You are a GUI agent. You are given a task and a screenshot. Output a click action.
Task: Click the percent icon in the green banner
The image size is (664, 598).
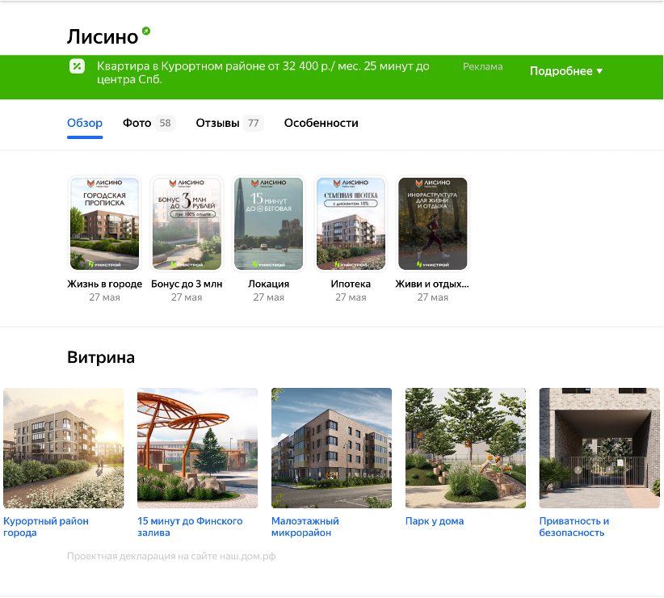click(x=77, y=67)
